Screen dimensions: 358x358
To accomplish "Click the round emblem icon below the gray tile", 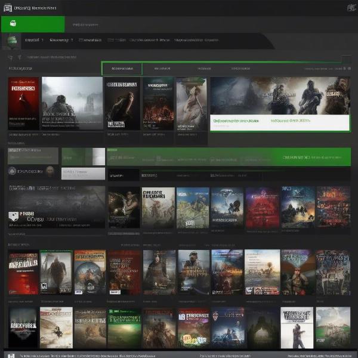I will click(13, 171).
